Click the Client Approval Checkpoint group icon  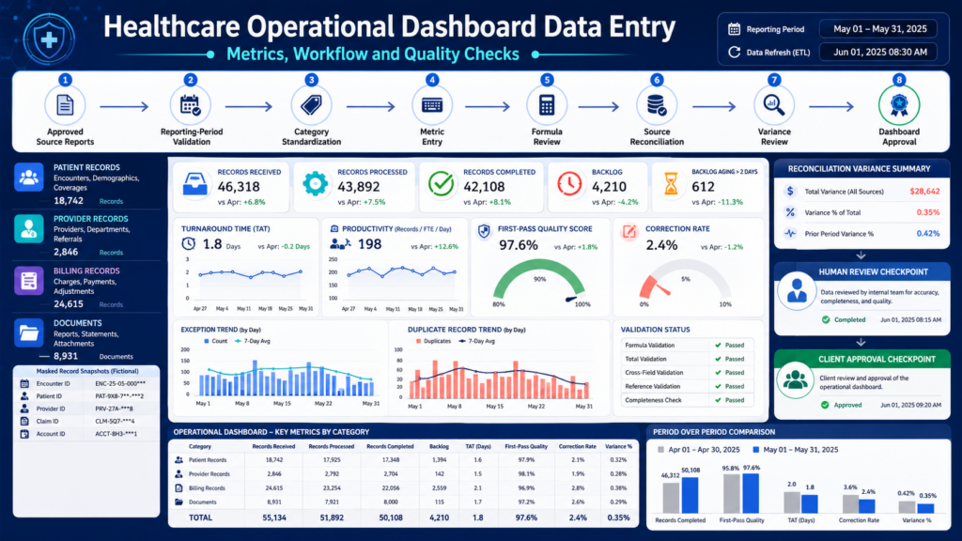coord(795,379)
